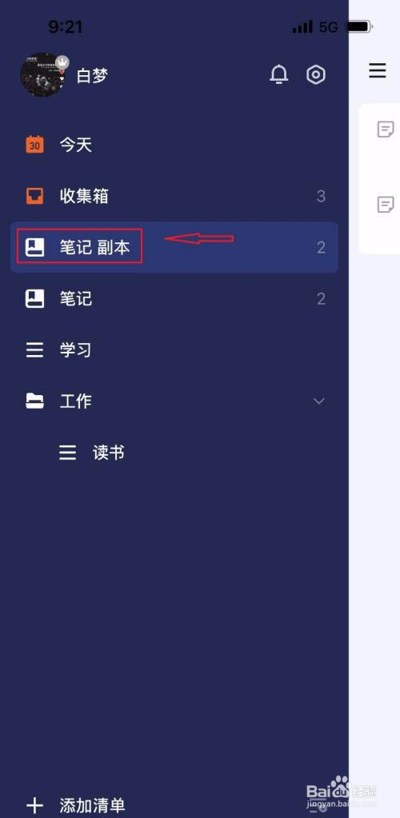
Task: Tap the folder icon beside 工作
Action: tap(35, 401)
